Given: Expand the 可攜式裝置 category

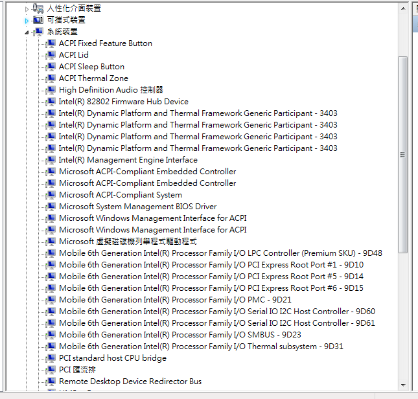Looking at the screenshot, I should (27, 21).
